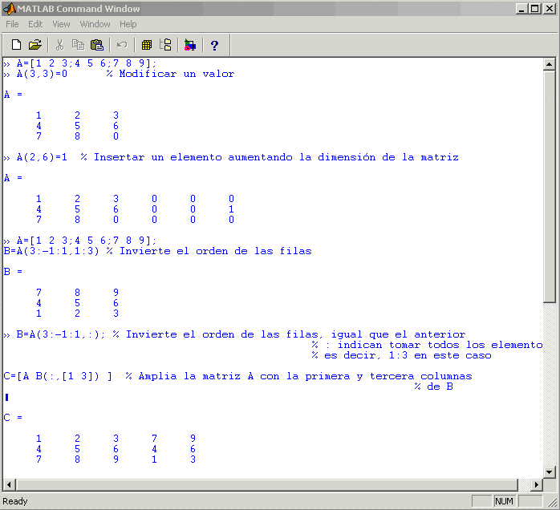Open the Edit menu
The image size is (560, 510).
[35, 24]
